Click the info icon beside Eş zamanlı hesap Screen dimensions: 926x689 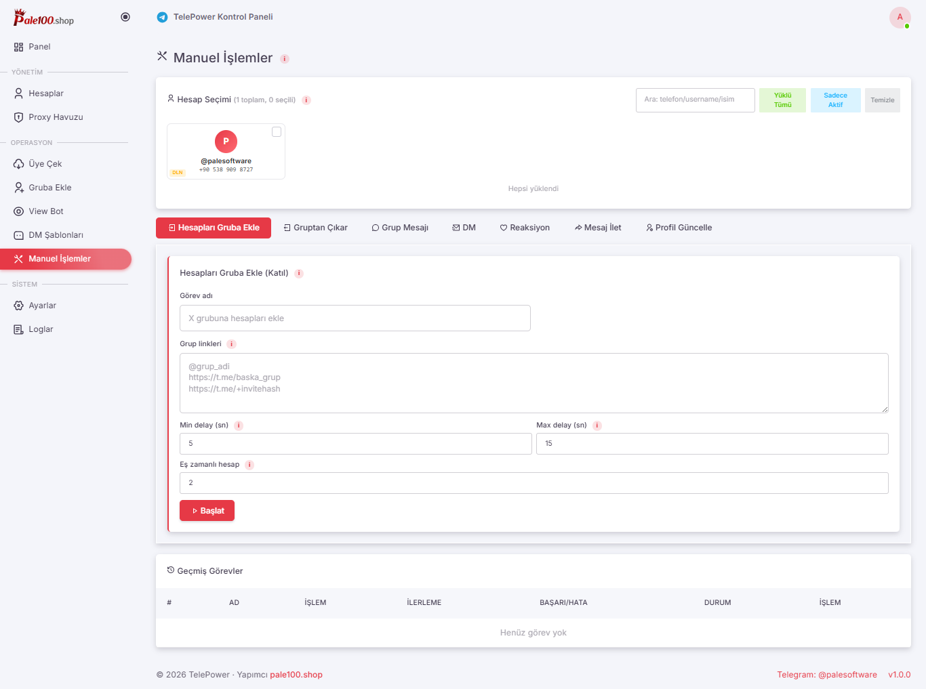click(249, 465)
